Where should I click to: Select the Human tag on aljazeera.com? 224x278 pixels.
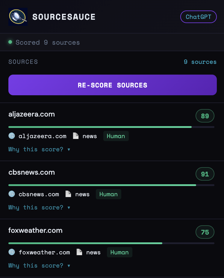(x=116, y=136)
